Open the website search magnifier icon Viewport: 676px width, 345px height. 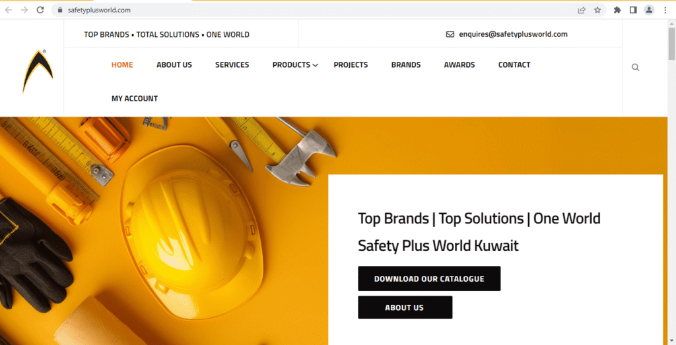tap(635, 67)
